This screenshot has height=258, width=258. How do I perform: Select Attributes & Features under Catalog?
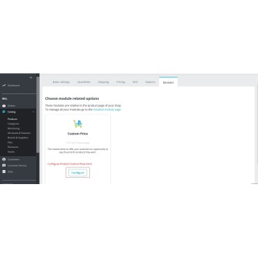click(19, 133)
